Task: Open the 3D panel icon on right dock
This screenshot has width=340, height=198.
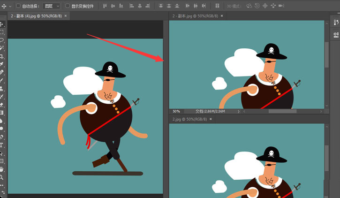Action: point(336,35)
